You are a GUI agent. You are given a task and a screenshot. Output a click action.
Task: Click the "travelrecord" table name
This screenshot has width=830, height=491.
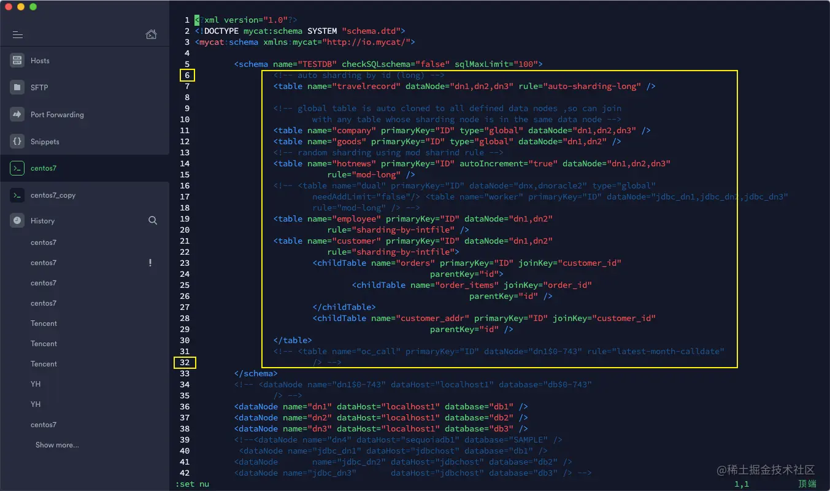[x=366, y=86]
